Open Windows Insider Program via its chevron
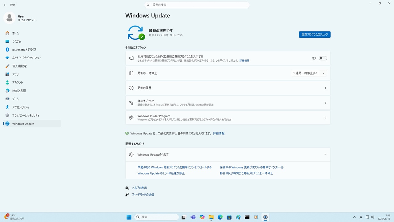The image size is (394, 222). pos(325,117)
